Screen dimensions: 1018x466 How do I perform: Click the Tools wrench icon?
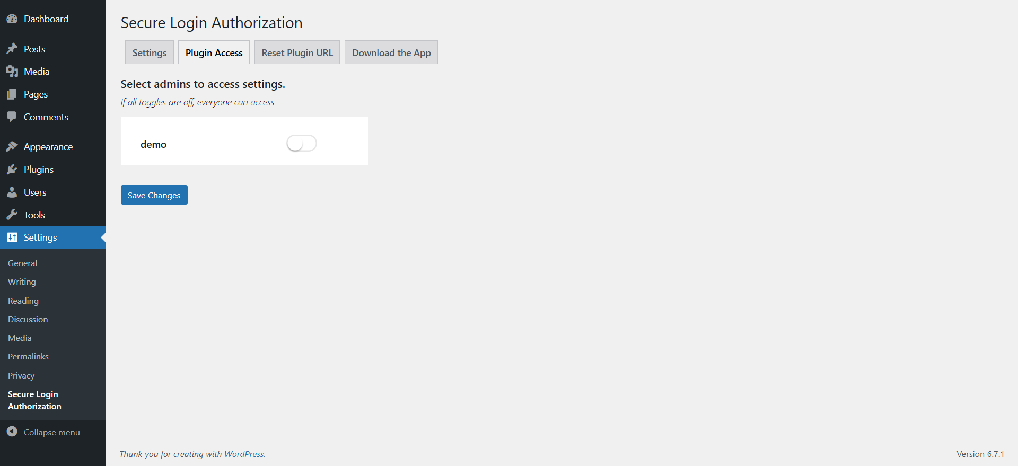pos(12,215)
